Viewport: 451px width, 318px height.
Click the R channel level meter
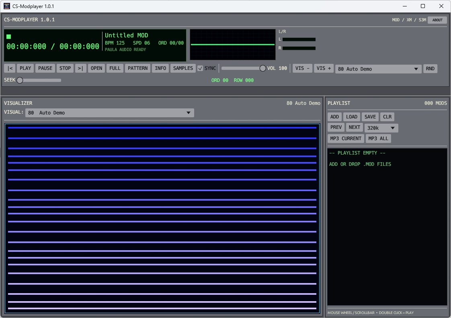(x=299, y=48)
